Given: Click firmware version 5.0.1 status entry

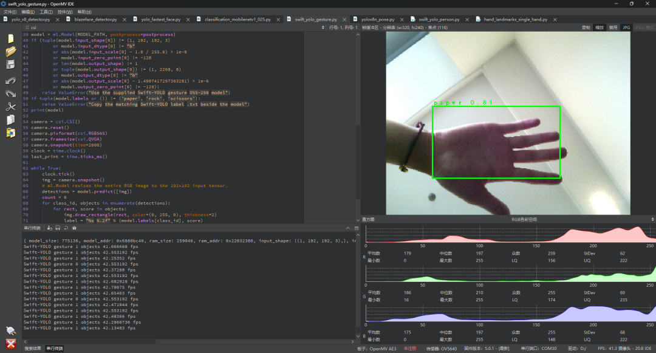Looking at the screenshot, I should point(487,348).
